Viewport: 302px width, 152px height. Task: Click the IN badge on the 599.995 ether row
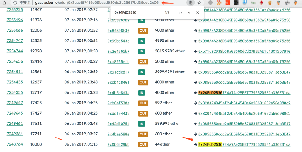141,124
